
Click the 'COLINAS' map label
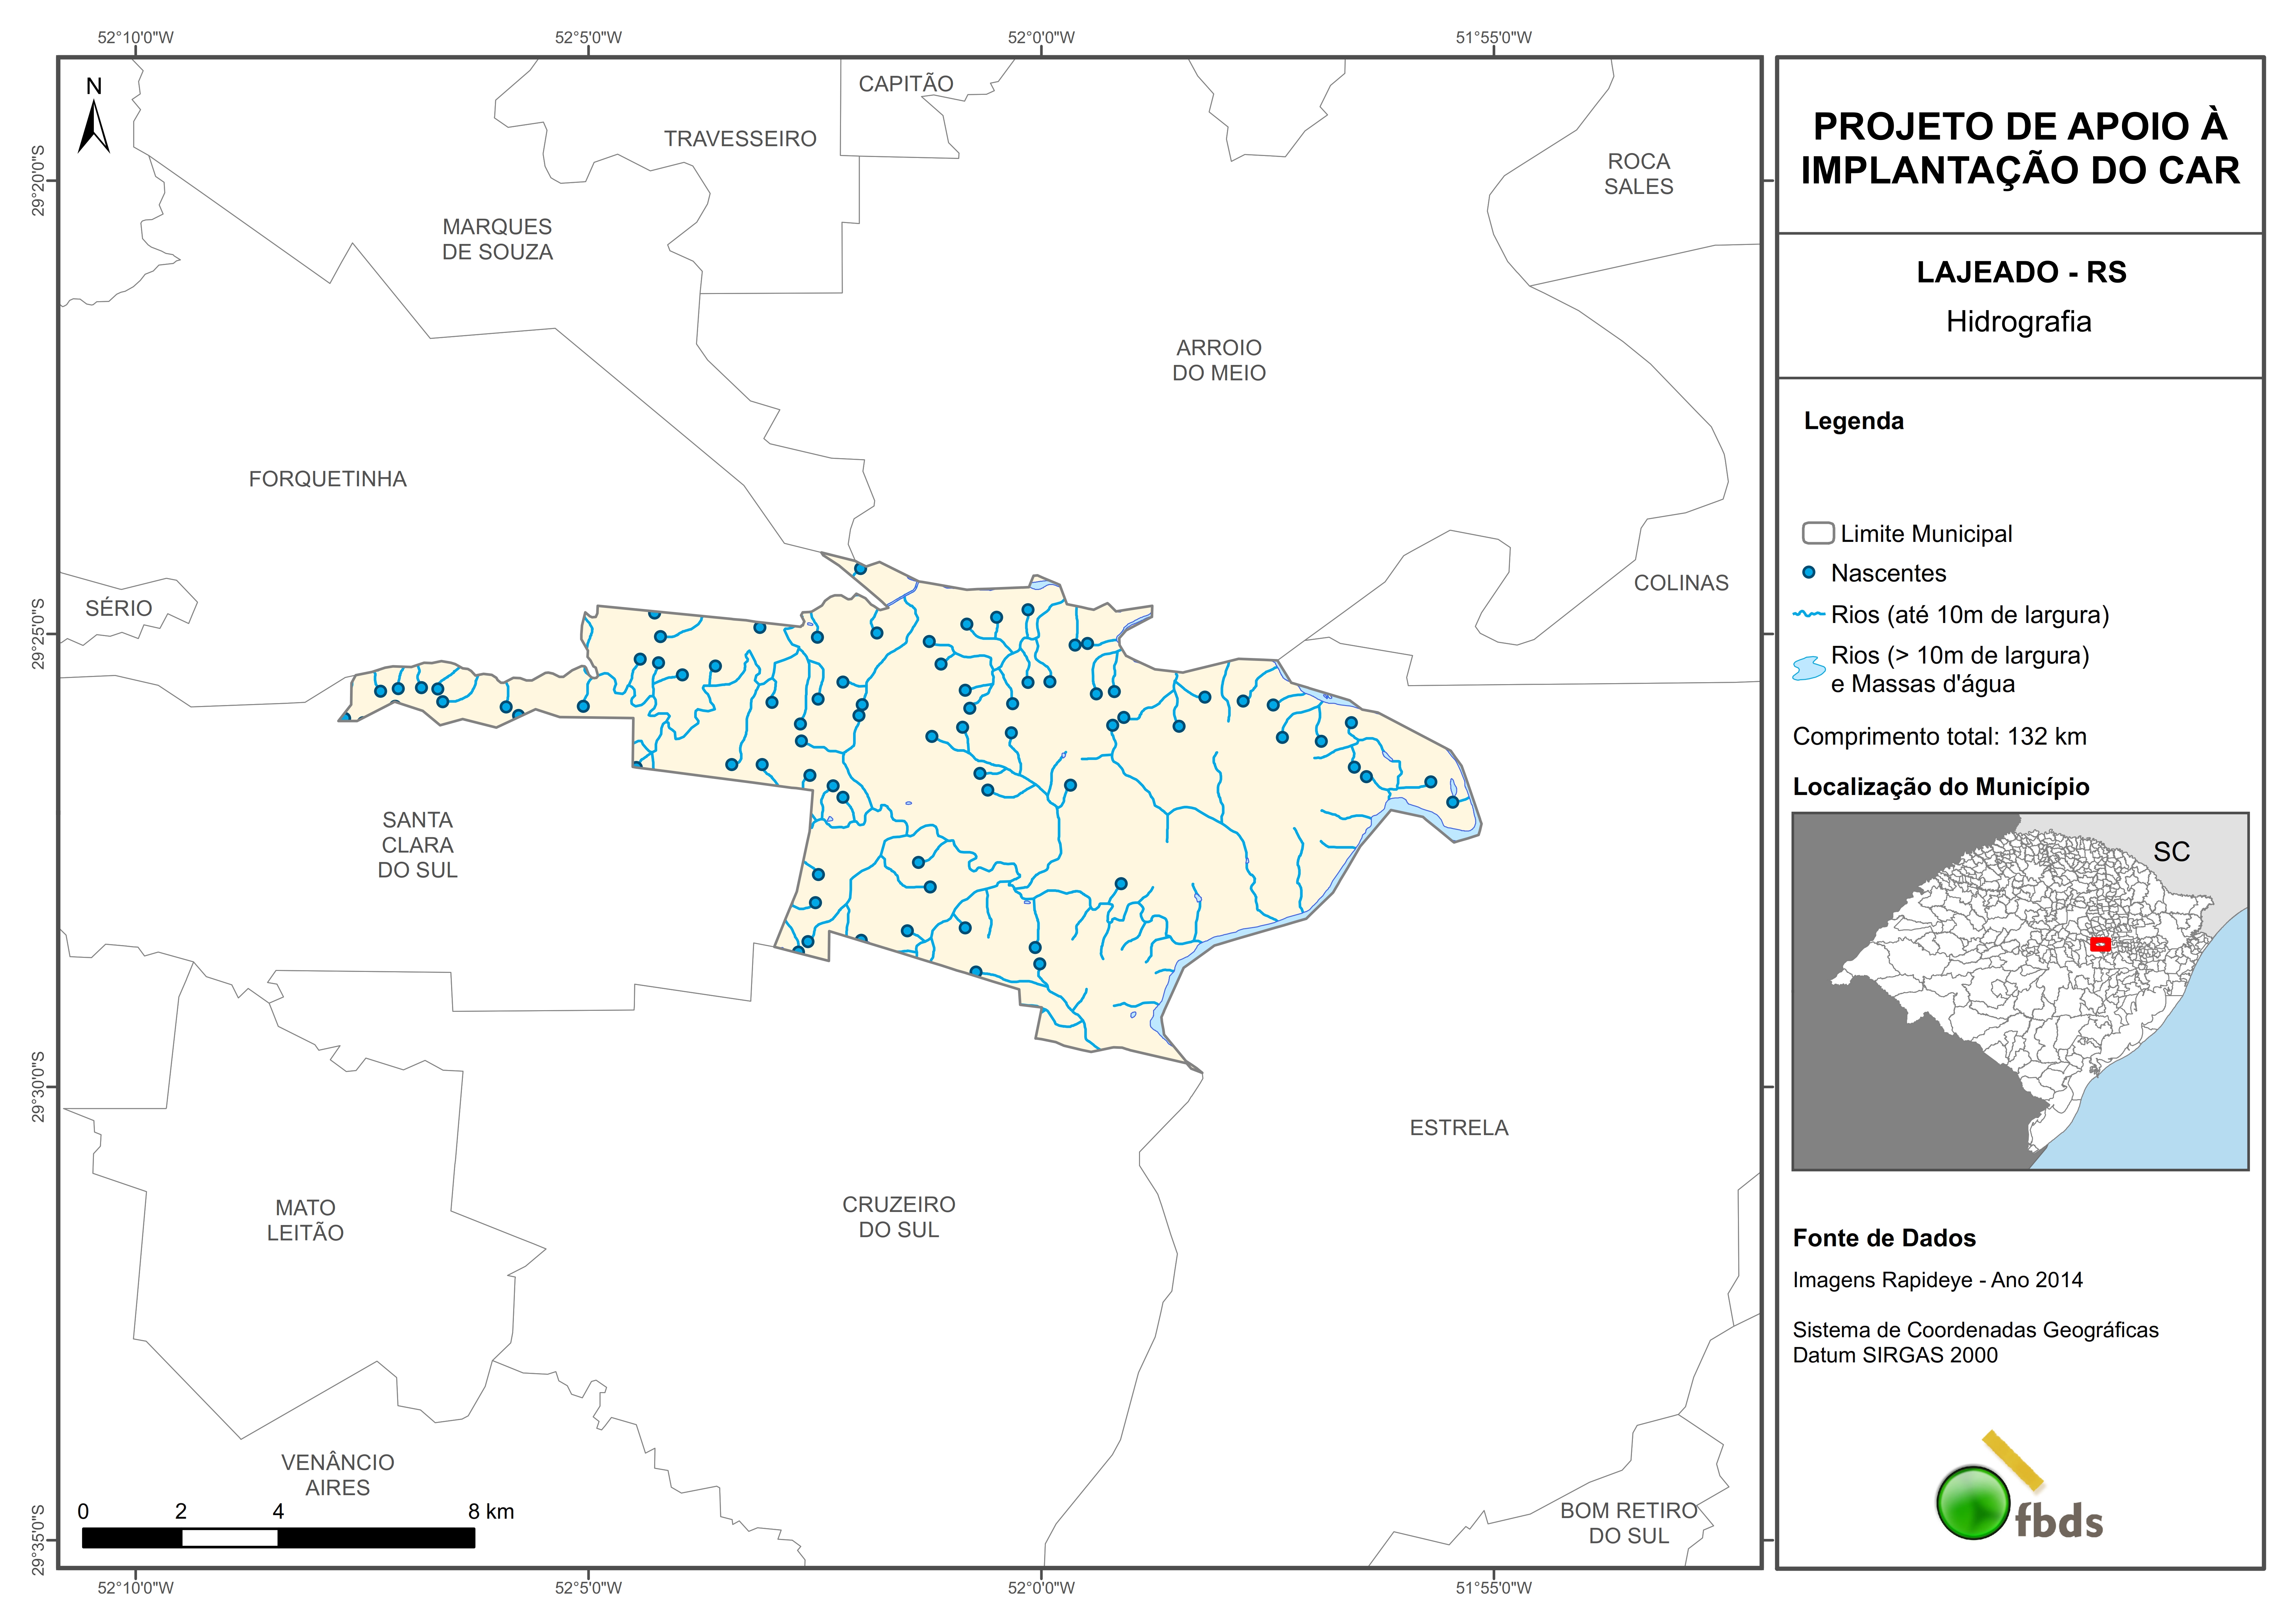(1681, 583)
